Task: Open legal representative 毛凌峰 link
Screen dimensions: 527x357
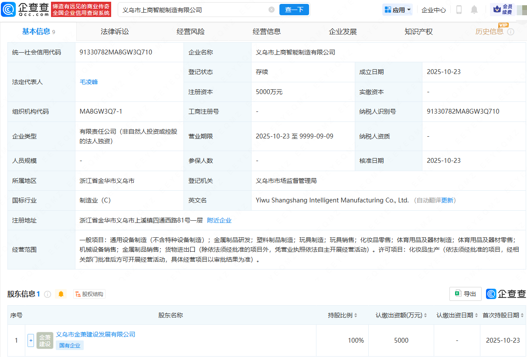Action: pos(88,82)
